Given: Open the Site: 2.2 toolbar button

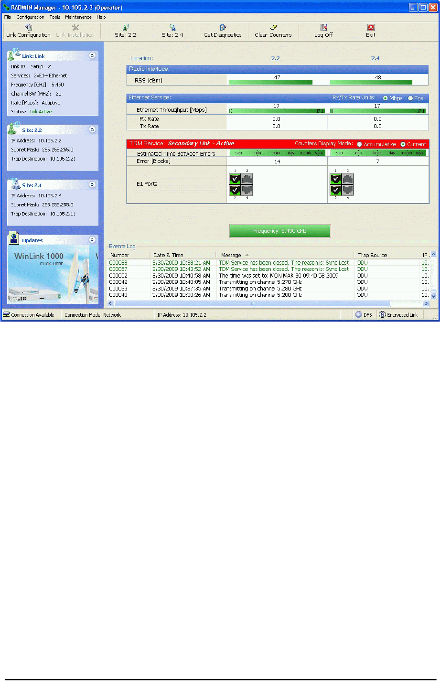Looking at the screenshot, I should tap(125, 31).
